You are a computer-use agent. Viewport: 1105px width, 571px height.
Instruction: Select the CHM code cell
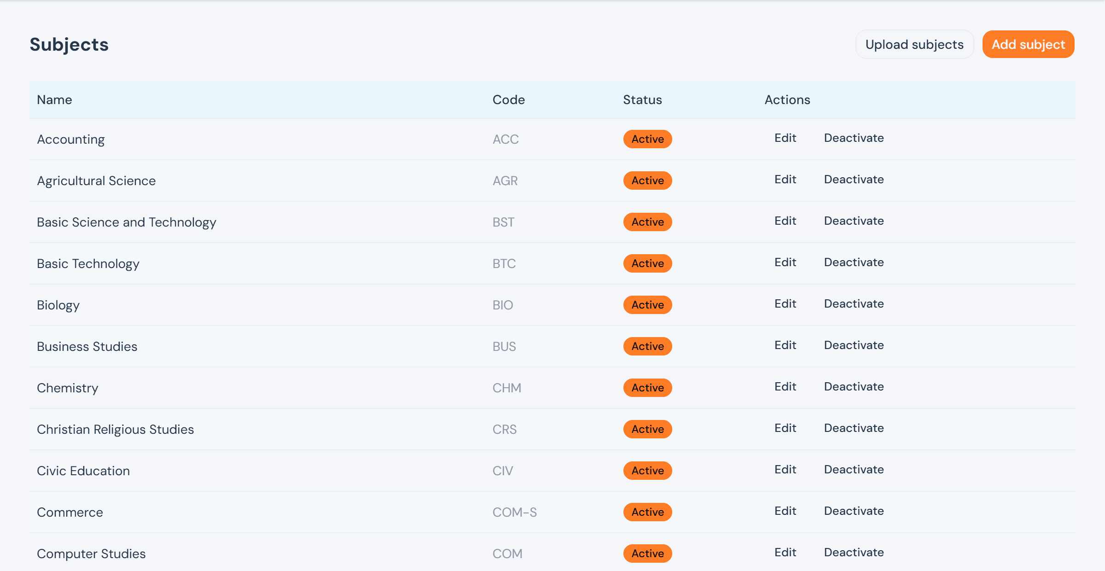point(506,388)
